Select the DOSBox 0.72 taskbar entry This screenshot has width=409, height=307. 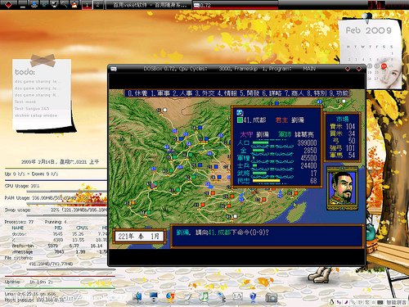click(x=235, y=5)
